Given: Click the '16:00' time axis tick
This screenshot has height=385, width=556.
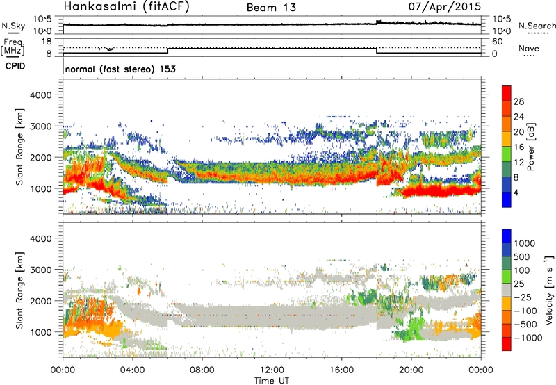Looking at the screenshot, I should [341, 370].
